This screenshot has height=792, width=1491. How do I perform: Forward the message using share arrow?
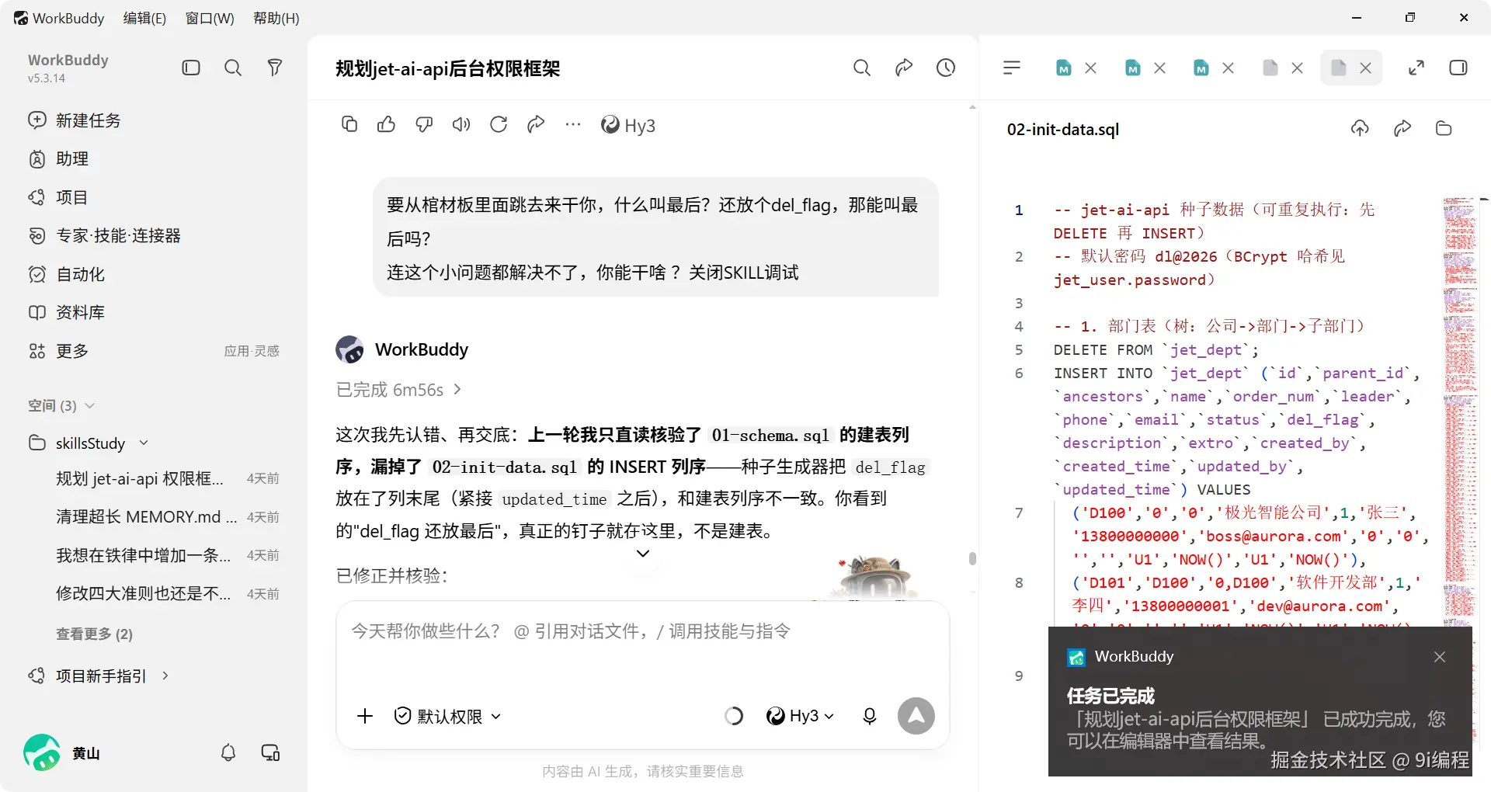[x=536, y=124]
